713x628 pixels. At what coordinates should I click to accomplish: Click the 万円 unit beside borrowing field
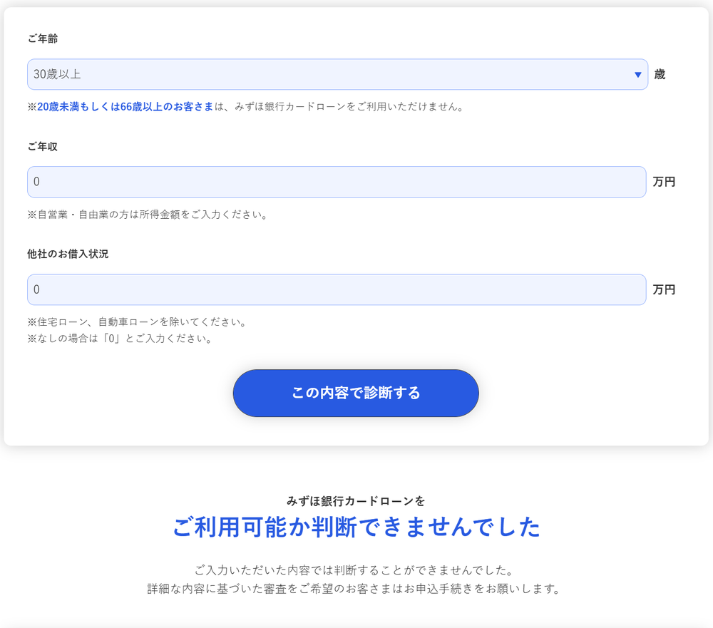pos(664,289)
